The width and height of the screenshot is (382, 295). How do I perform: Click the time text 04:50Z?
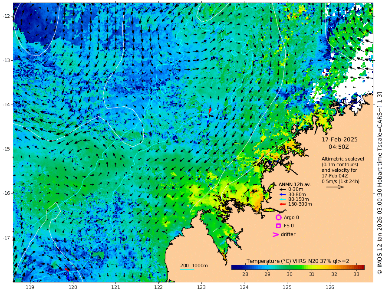coord(339,147)
